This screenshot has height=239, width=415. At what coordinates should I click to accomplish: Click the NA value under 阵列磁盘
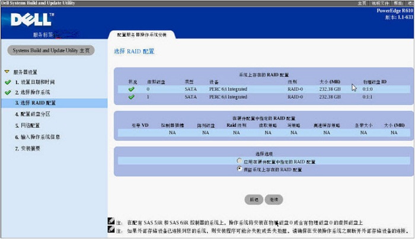[206, 133]
